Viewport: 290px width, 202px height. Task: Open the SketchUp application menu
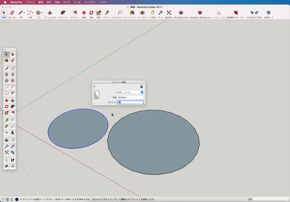click(16, 2)
